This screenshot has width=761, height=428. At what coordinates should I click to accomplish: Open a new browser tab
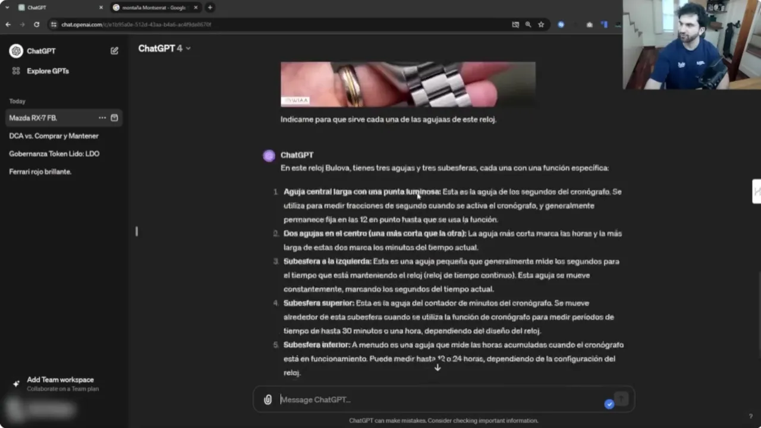pyautogui.click(x=210, y=8)
